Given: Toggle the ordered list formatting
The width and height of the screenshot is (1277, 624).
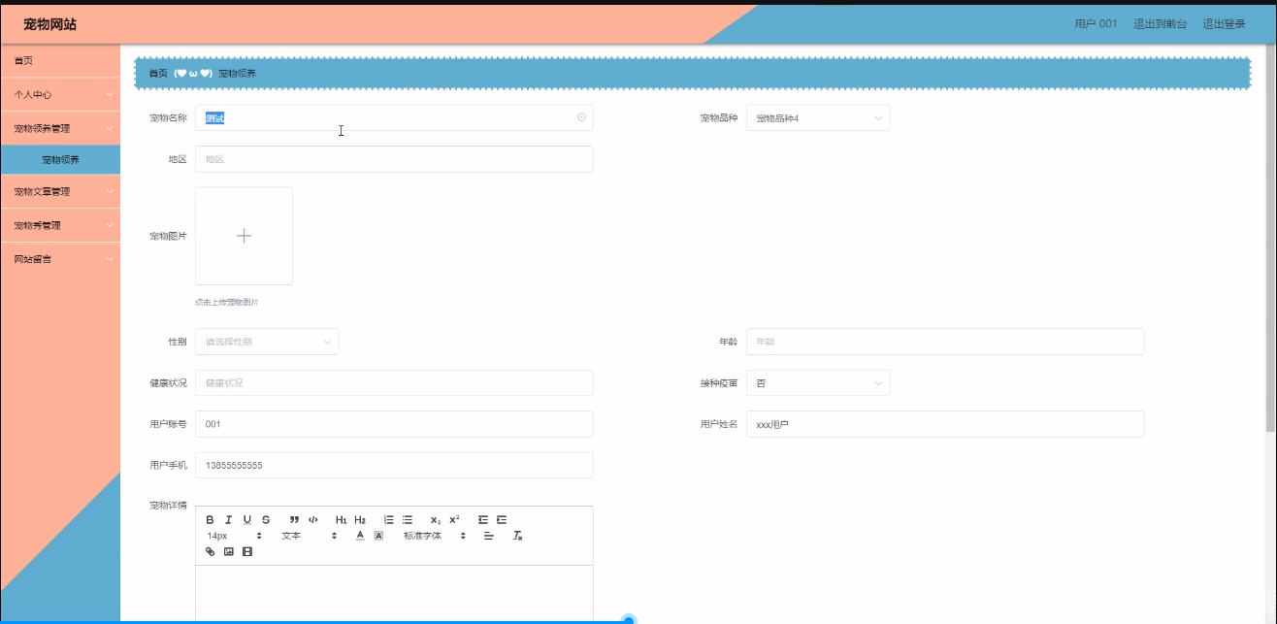Looking at the screenshot, I should (388, 519).
